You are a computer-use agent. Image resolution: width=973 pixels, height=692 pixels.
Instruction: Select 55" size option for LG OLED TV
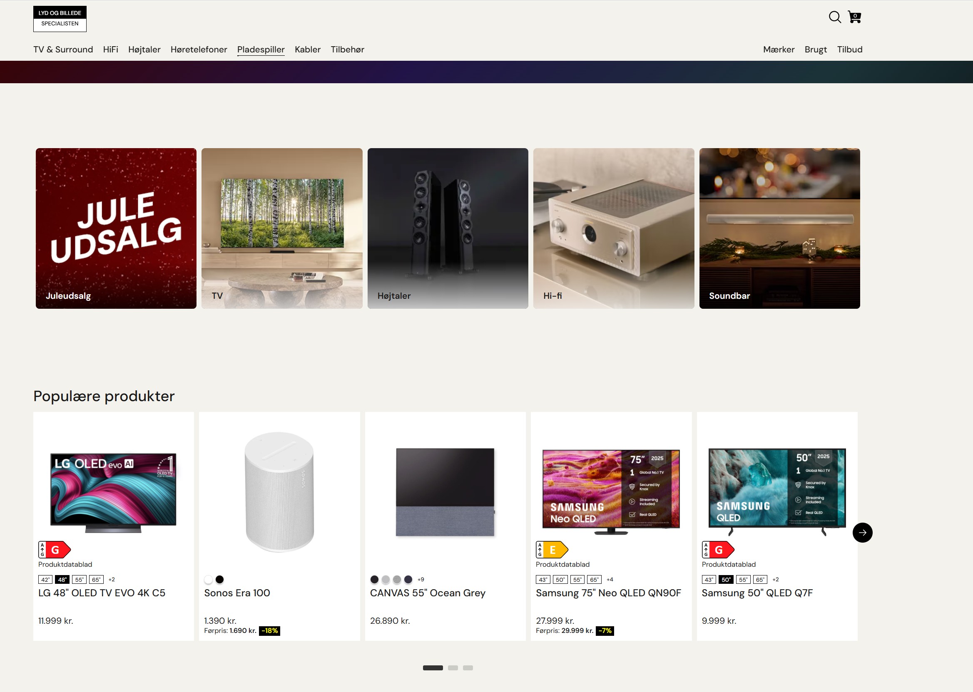point(79,580)
